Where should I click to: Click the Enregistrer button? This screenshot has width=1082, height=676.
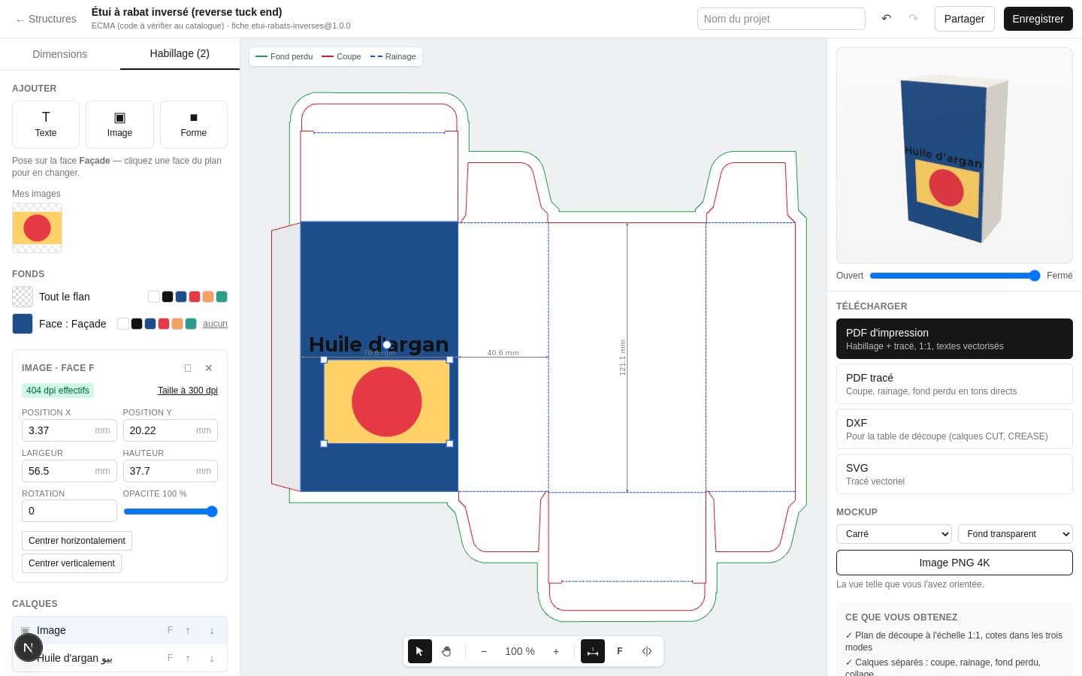coord(1038,19)
